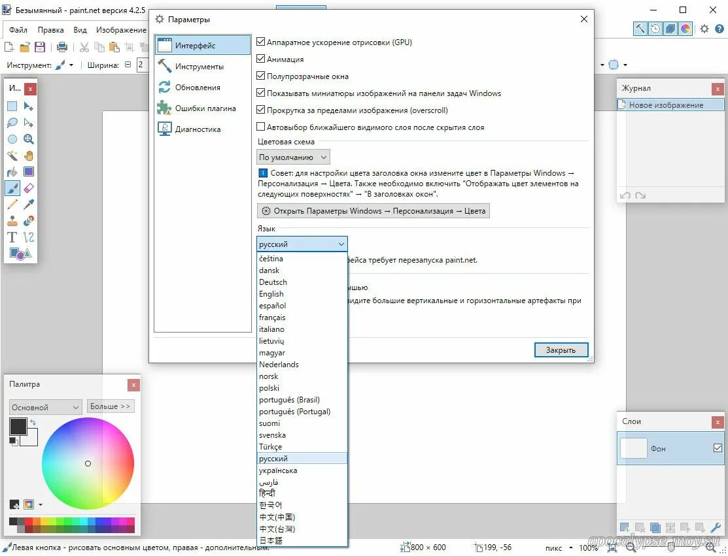The width and height of the screenshot is (728, 556).
Task: Open the Цветовая схема dropdown (По умолчанию)
Action: point(293,157)
